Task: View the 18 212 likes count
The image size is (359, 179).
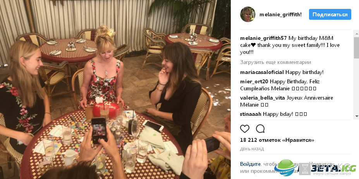Action: pos(277,140)
